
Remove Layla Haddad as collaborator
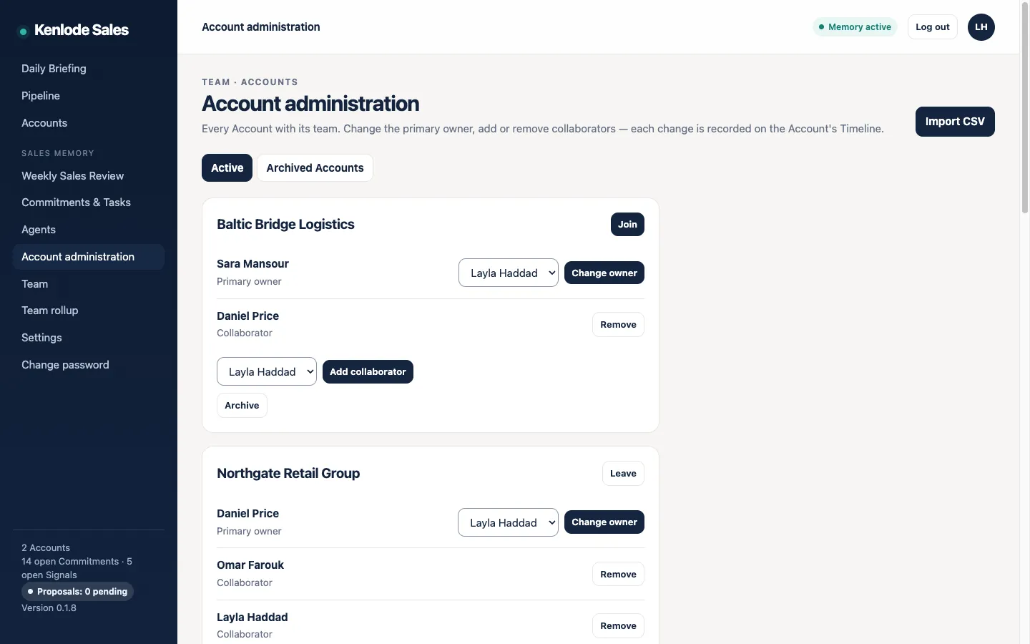618,626
